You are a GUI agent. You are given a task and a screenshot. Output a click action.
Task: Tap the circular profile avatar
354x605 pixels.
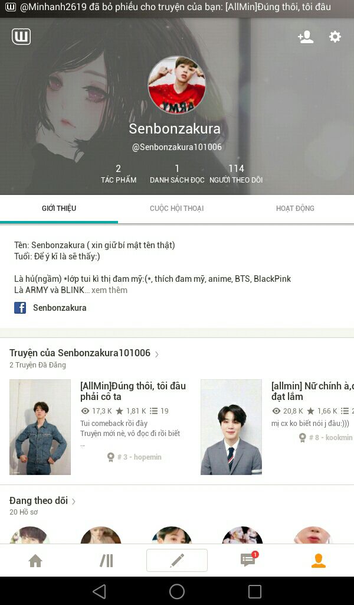(177, 85)
